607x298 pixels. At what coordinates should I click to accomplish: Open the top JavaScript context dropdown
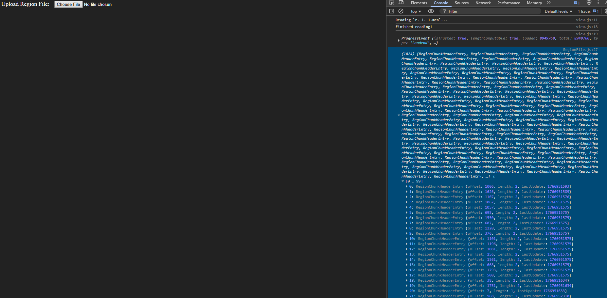tap(416, 11)
